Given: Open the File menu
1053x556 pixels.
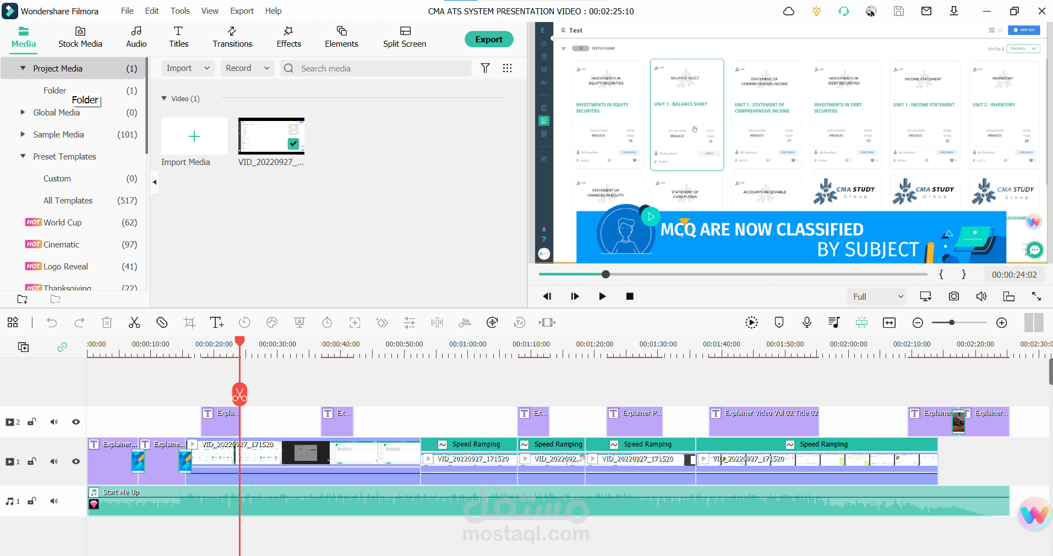Looking at the screenshot, I should pos(127,11).
